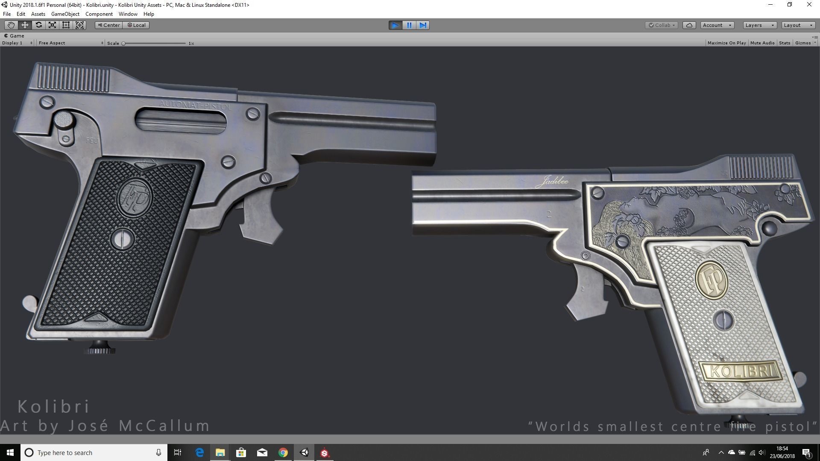This screenshot has width=820, height=461.
Task: Switch to Unity taskbar icon
Action: (x=304, y=452)
